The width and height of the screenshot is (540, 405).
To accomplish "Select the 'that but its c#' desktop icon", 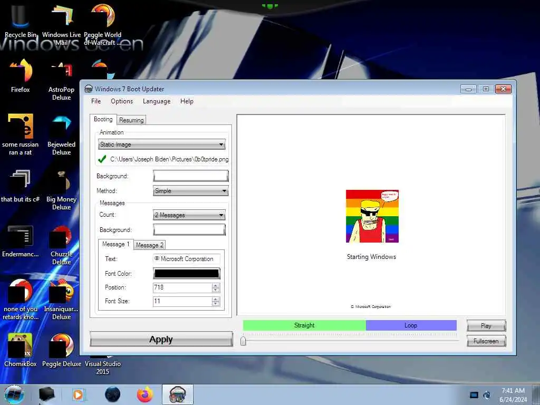I will point(21,186).
